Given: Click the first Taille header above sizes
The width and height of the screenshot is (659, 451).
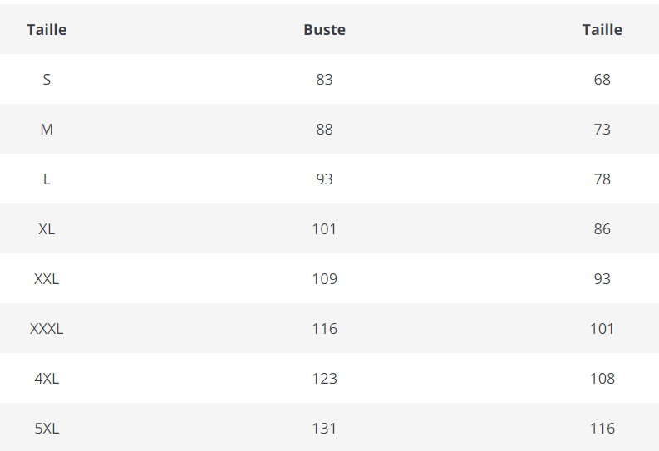Looking at the screenshot, I should pyautogui.click(x=47, y=30).
